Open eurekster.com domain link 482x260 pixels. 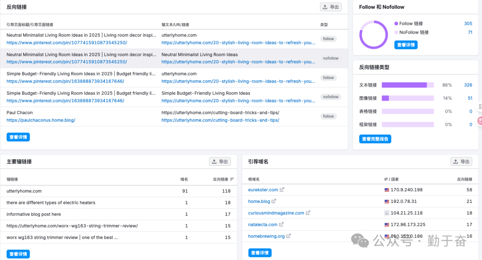[x=263, y=190]
